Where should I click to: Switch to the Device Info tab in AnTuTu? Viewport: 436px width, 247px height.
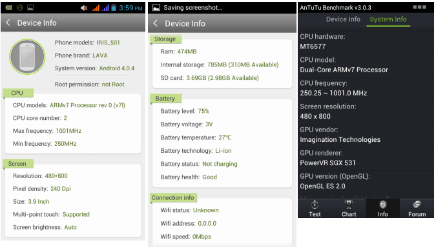coord(343,19)
